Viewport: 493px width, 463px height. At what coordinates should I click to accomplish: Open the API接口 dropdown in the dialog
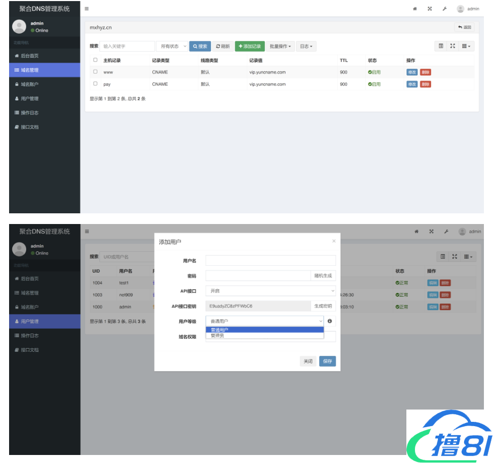coord(271,291)
